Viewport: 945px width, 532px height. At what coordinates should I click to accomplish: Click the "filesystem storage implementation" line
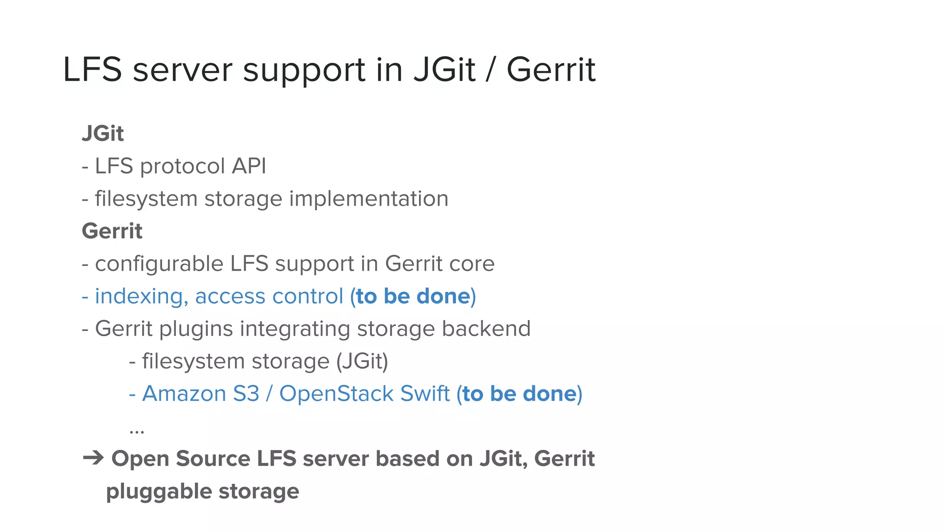pyautogui.click(x=271, y=199)
